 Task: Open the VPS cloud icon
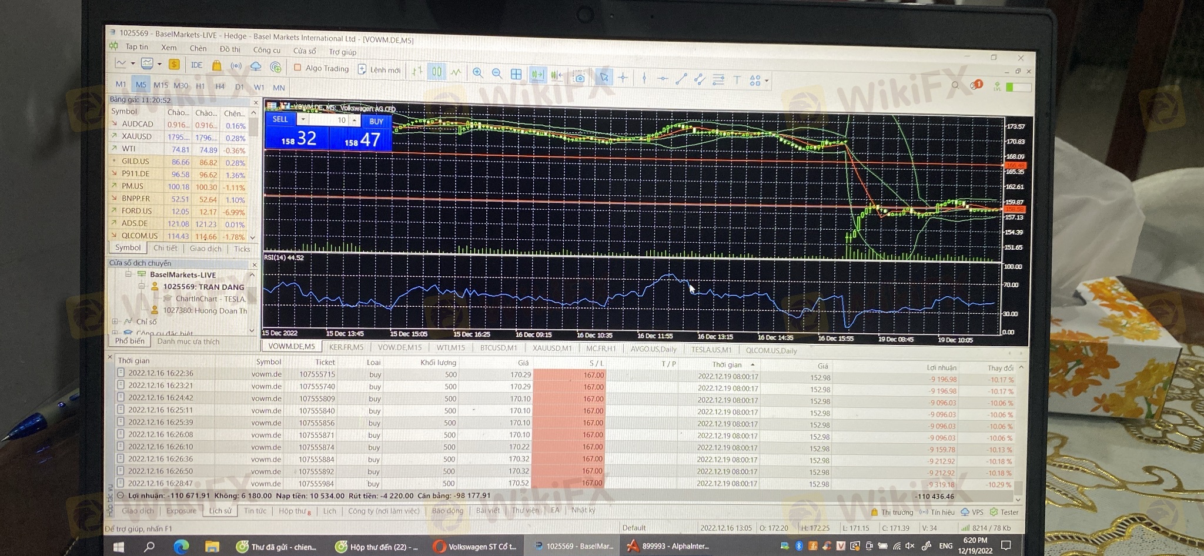pyautogui.click(x=256, y=66)
